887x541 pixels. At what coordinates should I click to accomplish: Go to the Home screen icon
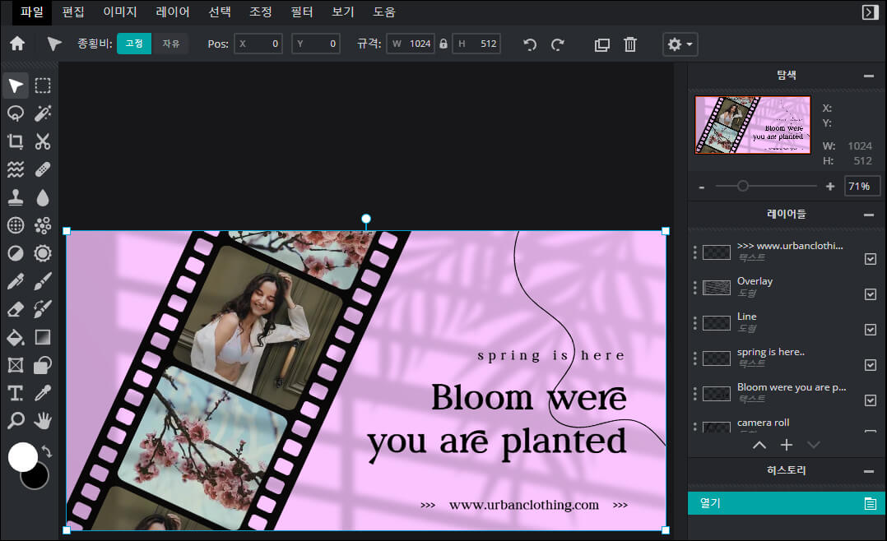point(17,44)
